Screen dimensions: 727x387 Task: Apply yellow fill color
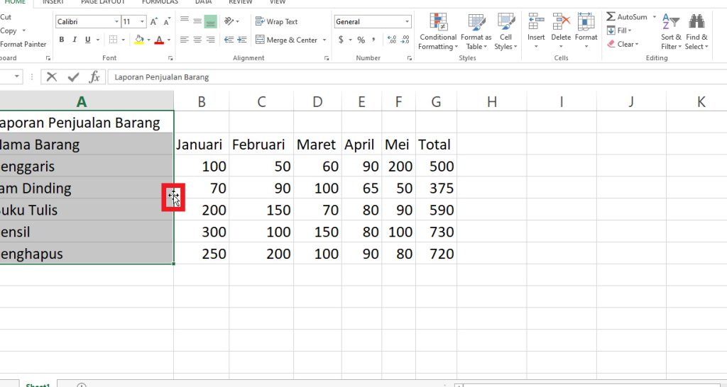coord(139,40)
